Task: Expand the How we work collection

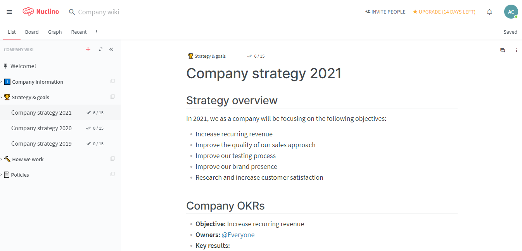Action: pos(1,159)
